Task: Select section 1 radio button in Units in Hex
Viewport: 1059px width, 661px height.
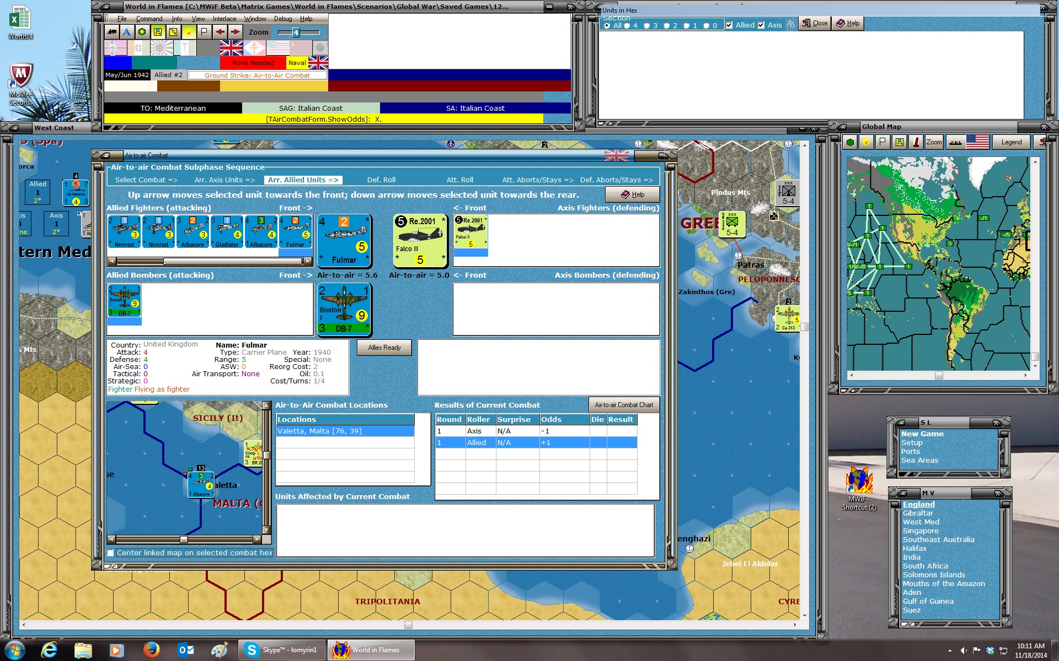Action: (x=687, y=26)
